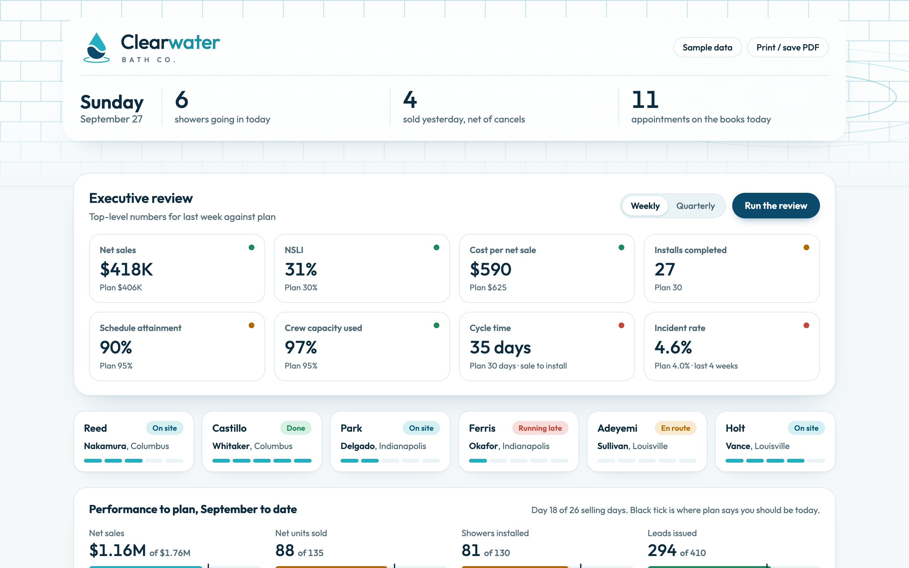Image resolution: width=909 pixels, height=568 pixels.
Task: Open the Cycle time 35 days card
Action: point(547,346)
